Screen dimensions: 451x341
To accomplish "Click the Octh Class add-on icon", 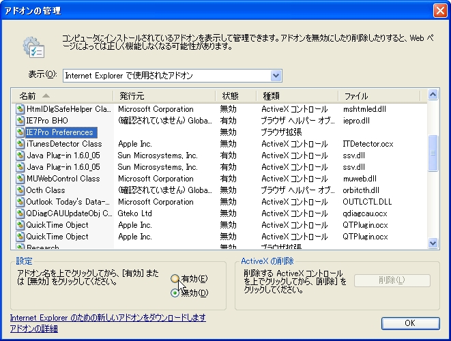I will [x=20, y=190].
